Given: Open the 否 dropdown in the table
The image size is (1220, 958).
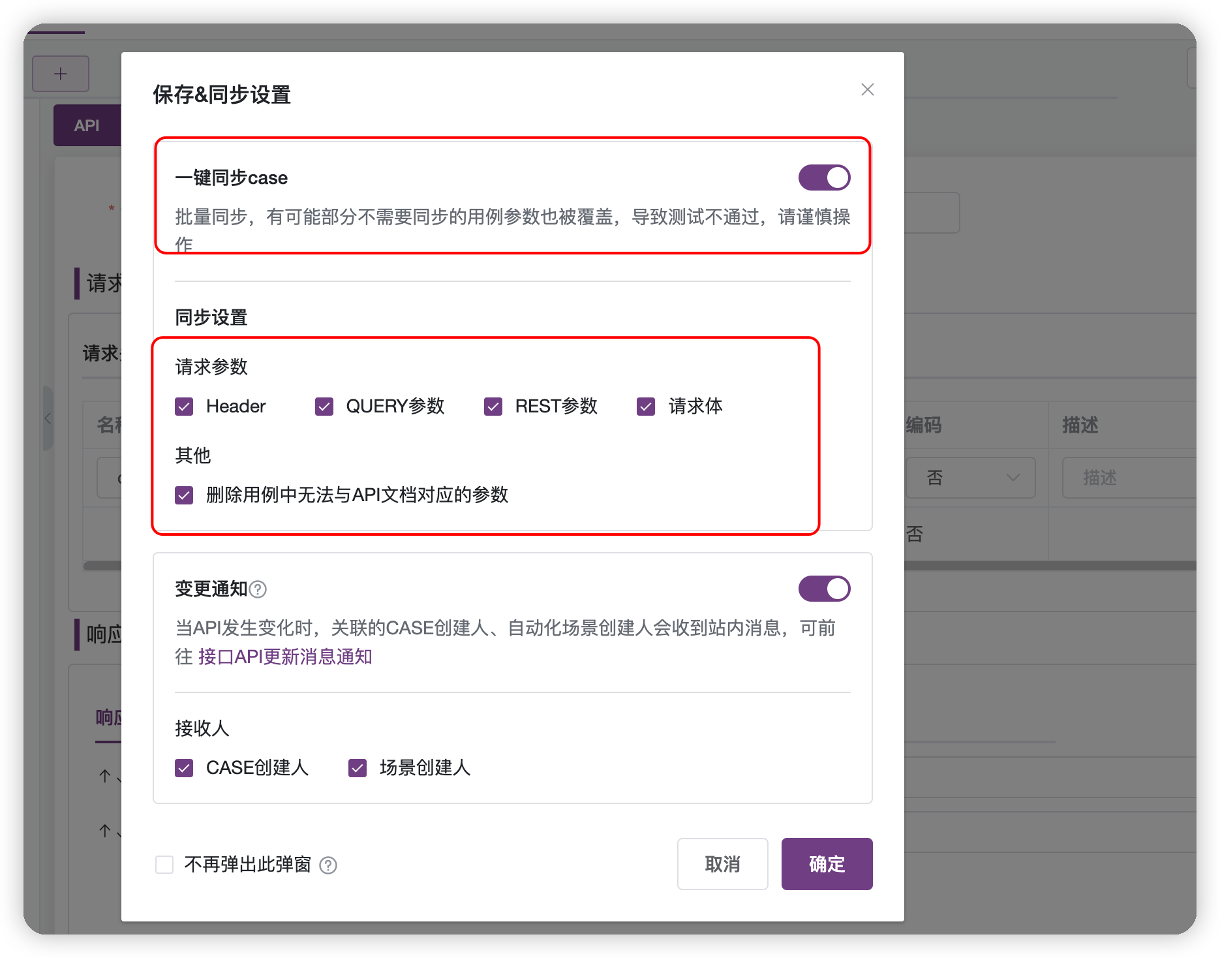Looking at the screenshot, I should pos(971,478).
